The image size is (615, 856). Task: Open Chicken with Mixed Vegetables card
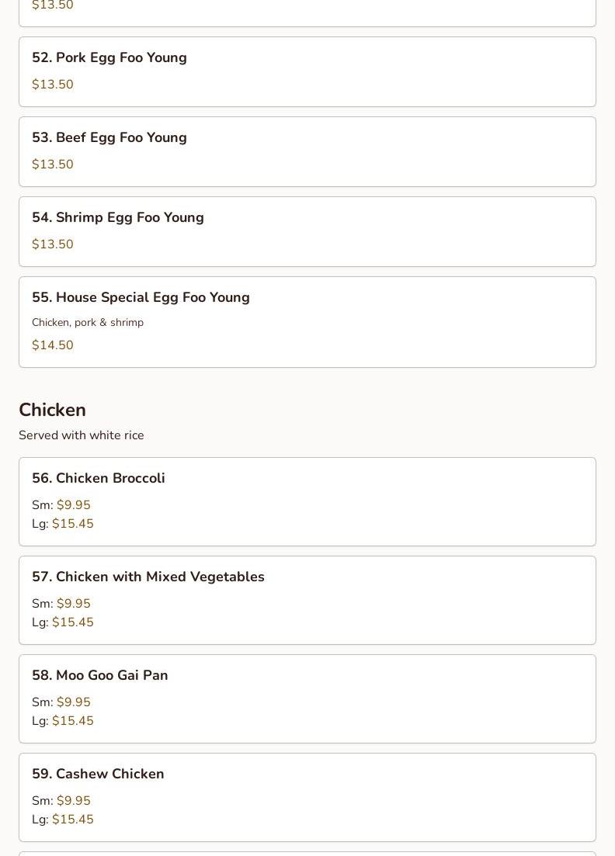tap(307, 600)
